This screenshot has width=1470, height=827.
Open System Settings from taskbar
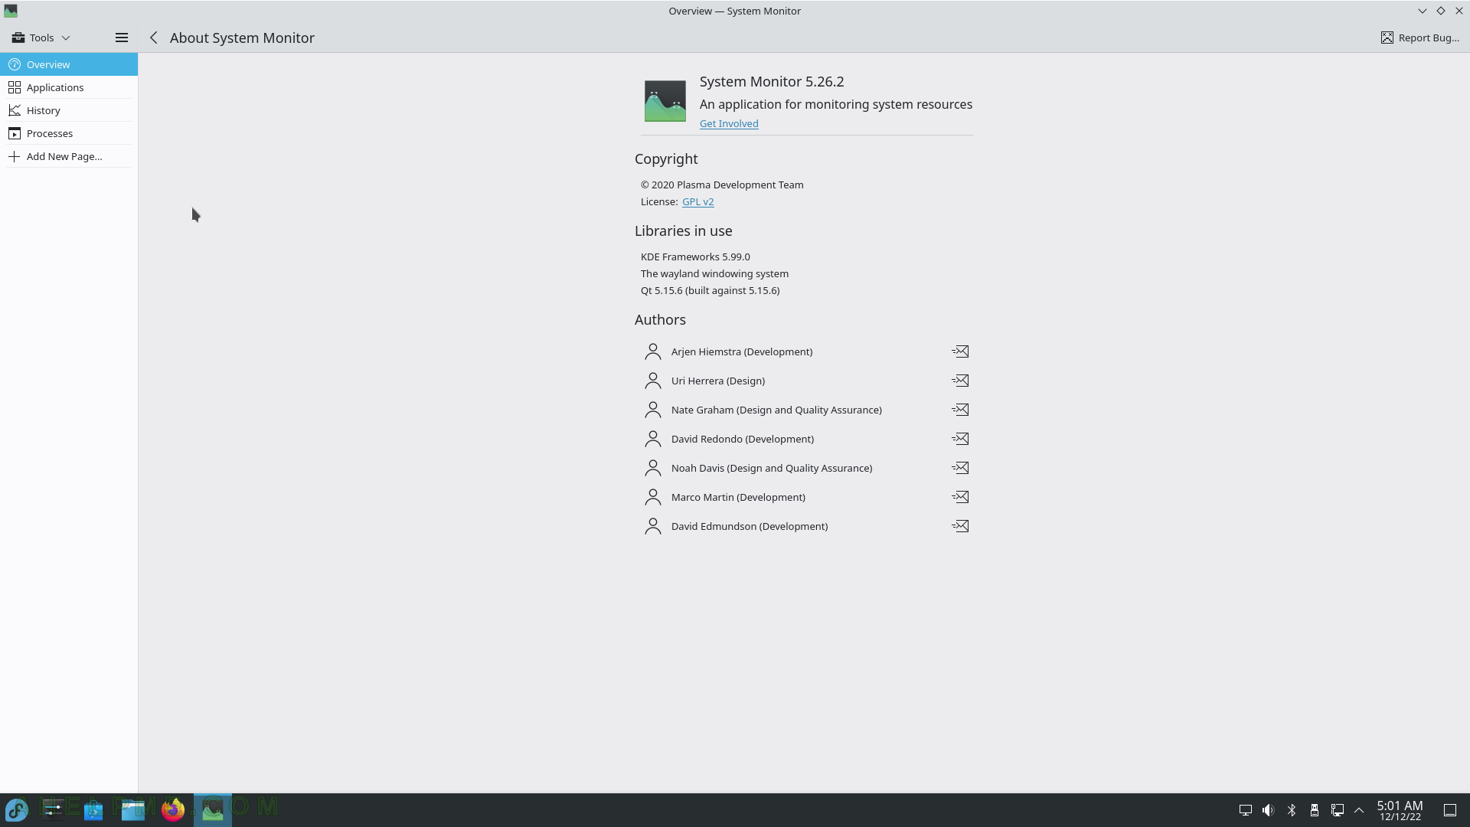pyautogui.click(x=54, y=810)
